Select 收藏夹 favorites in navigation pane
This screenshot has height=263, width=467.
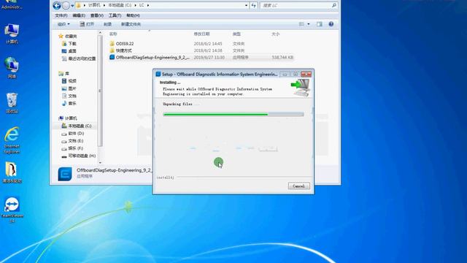[x=68, y=36]
